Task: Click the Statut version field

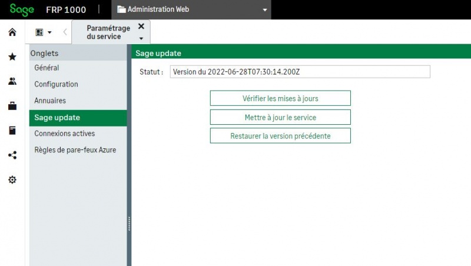Action: (300, 72)
